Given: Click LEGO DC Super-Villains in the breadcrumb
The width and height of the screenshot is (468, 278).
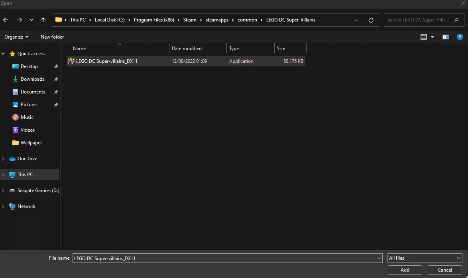Looking at the screenshot, I should (291, 20).
